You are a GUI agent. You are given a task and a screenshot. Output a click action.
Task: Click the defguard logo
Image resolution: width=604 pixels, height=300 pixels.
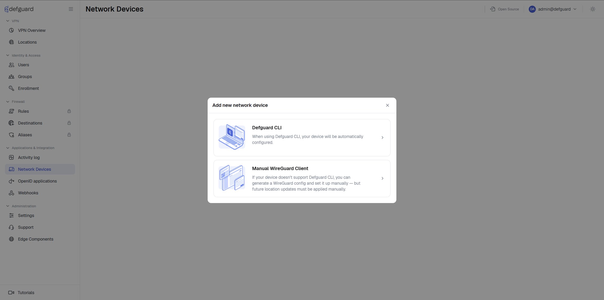[19, 9]
